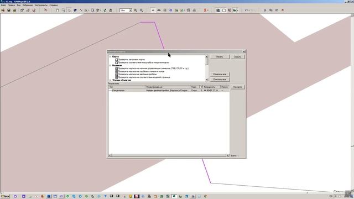Uncheck labels double spaces check

tap(117, 75)
